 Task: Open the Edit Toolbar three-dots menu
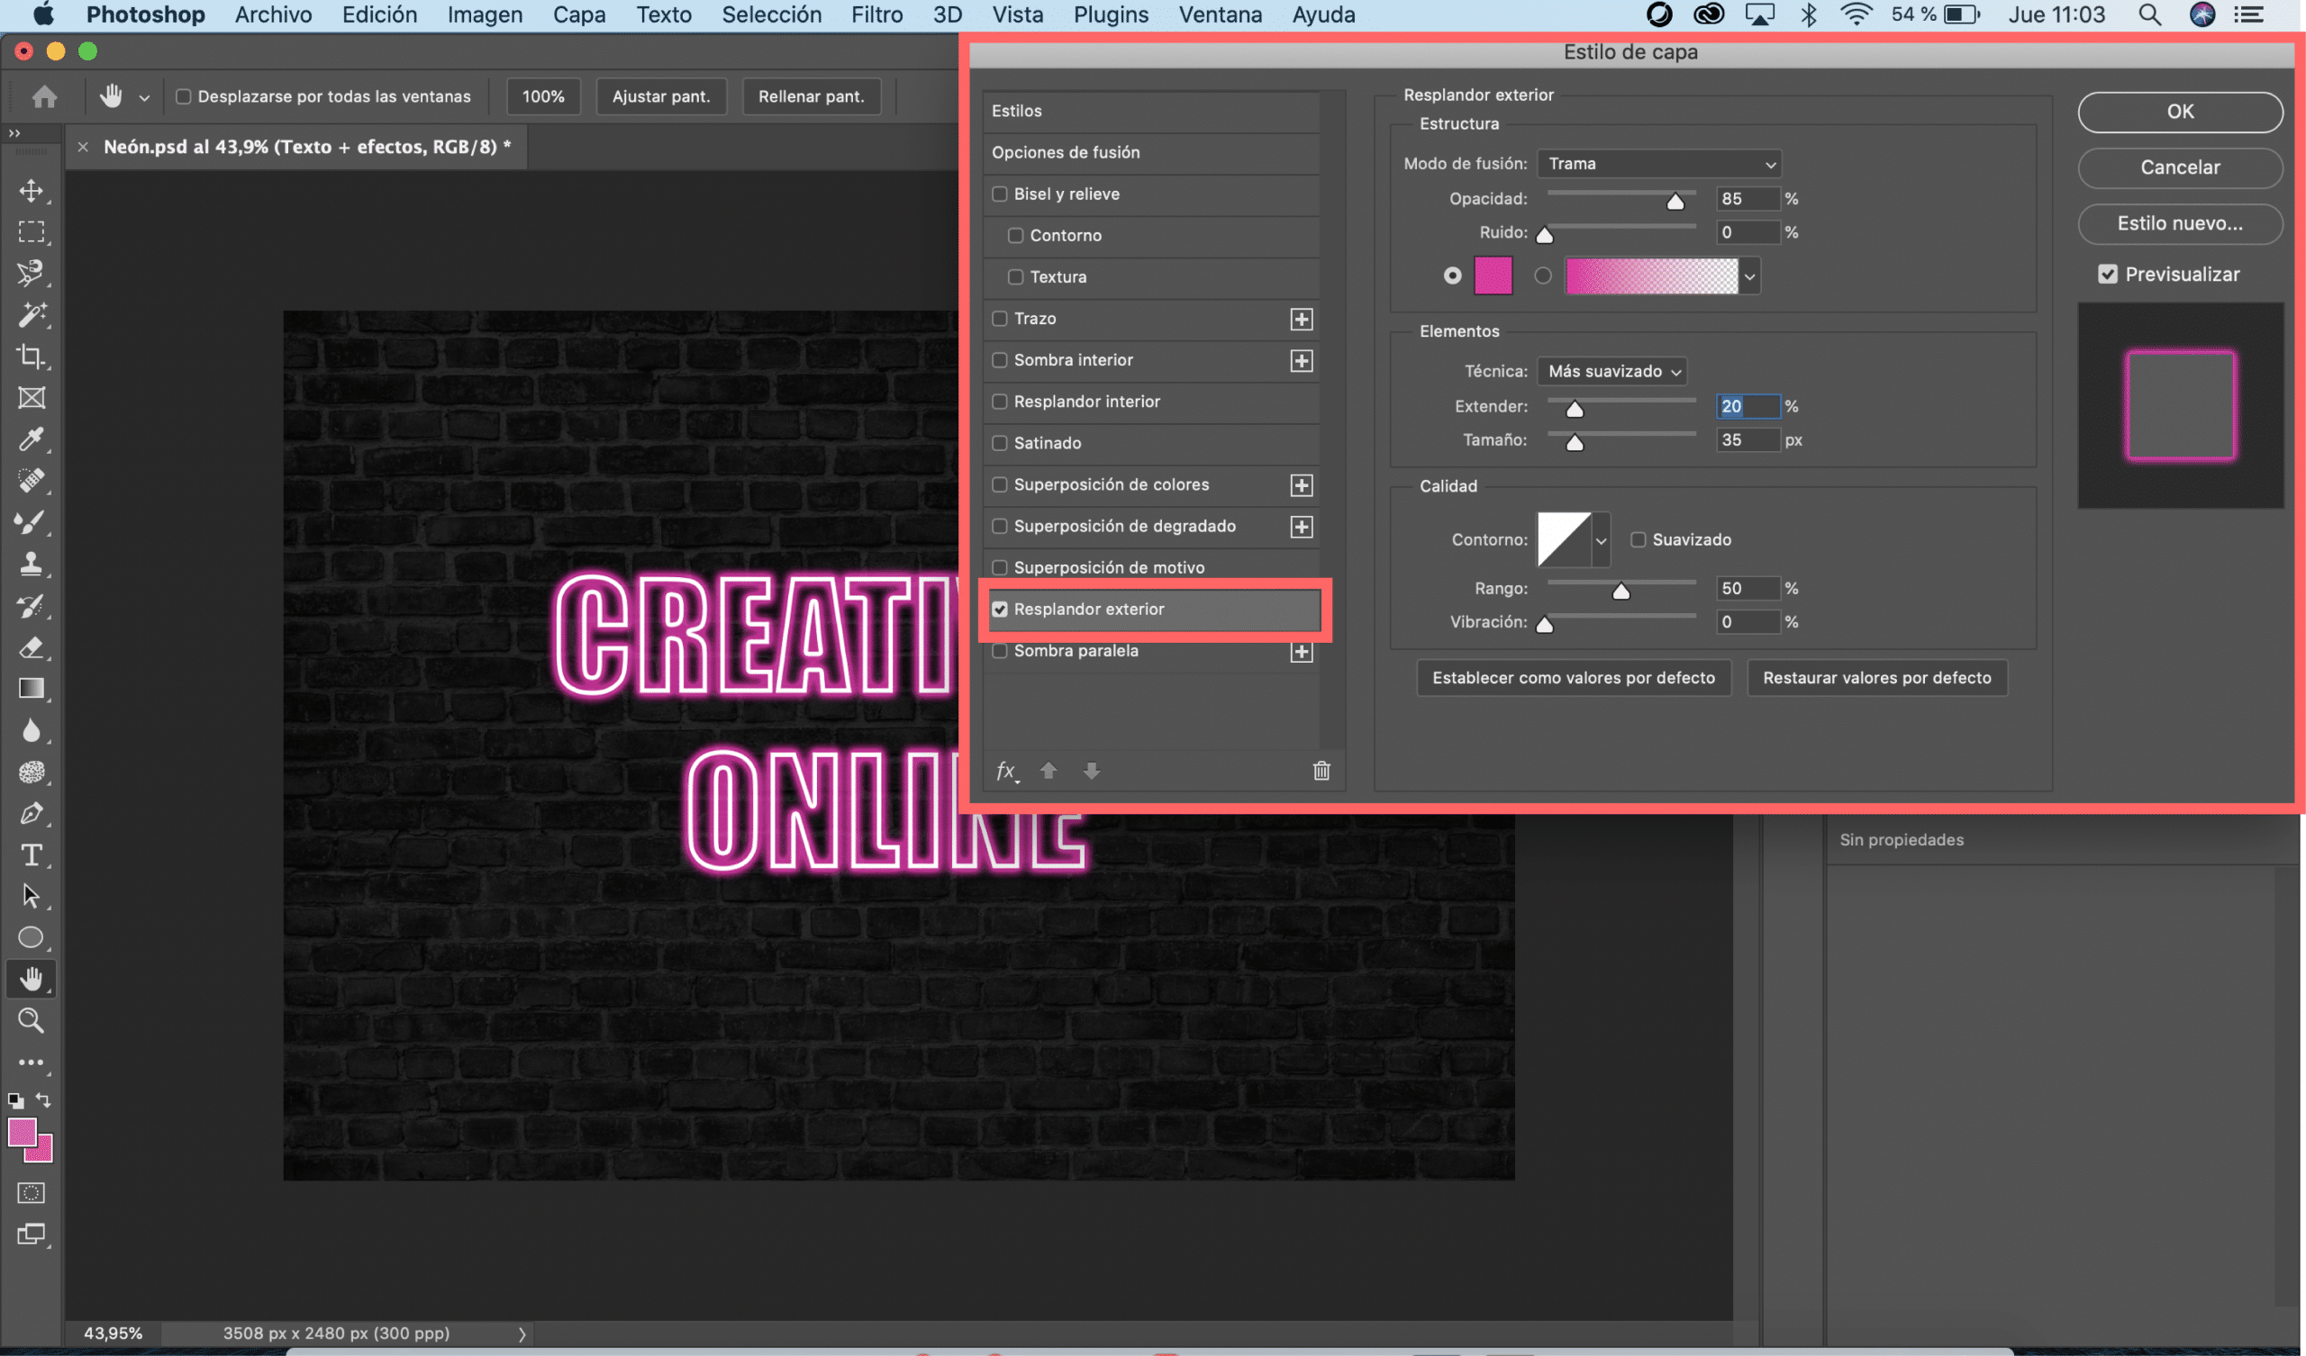click(x=32, y=1062)
